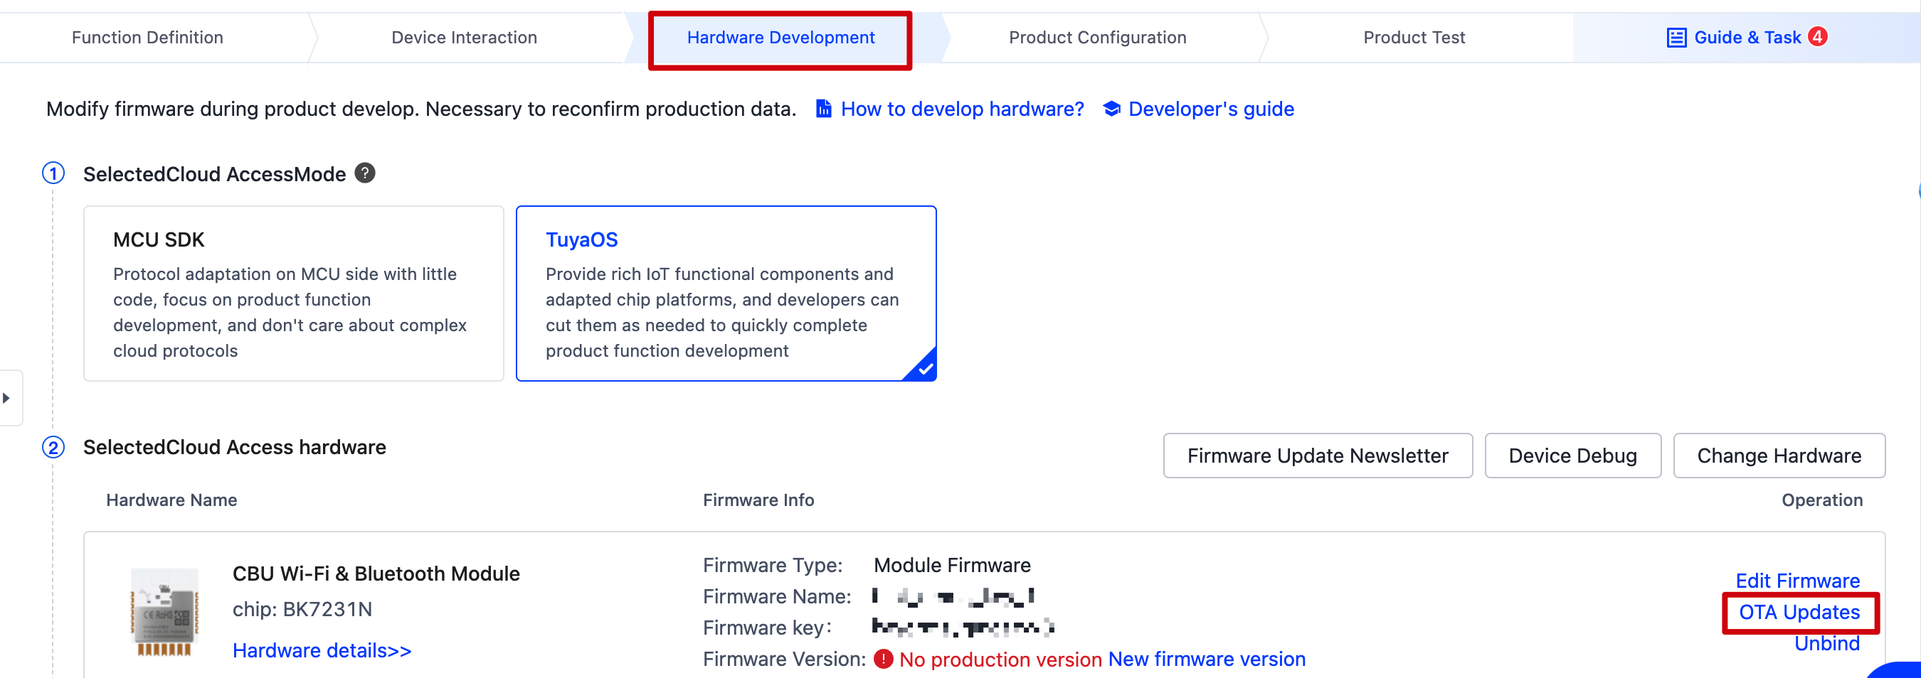Click the red warning icon by No production version
Screen dimensions: 1921x678
(883, 660)
